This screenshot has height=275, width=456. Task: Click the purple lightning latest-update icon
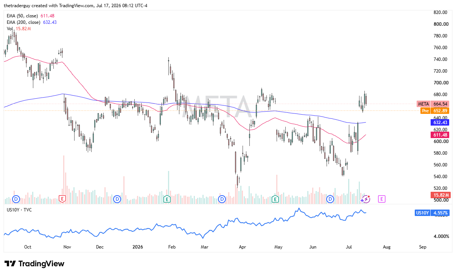366,199
